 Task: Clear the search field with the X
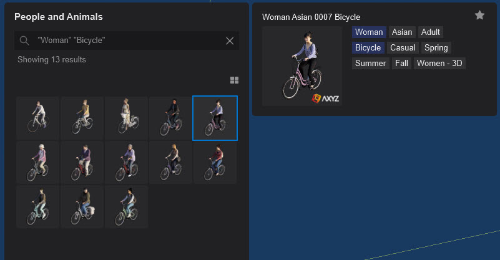coord(230,41)
